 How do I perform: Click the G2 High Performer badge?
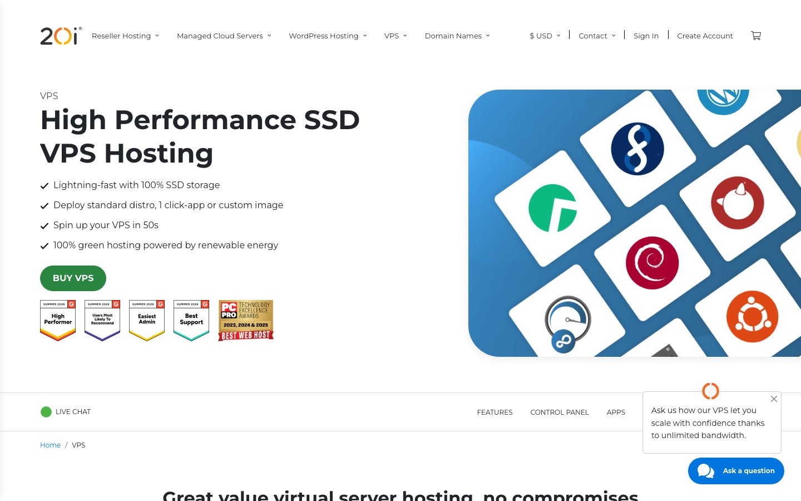[x=58, y=321]
